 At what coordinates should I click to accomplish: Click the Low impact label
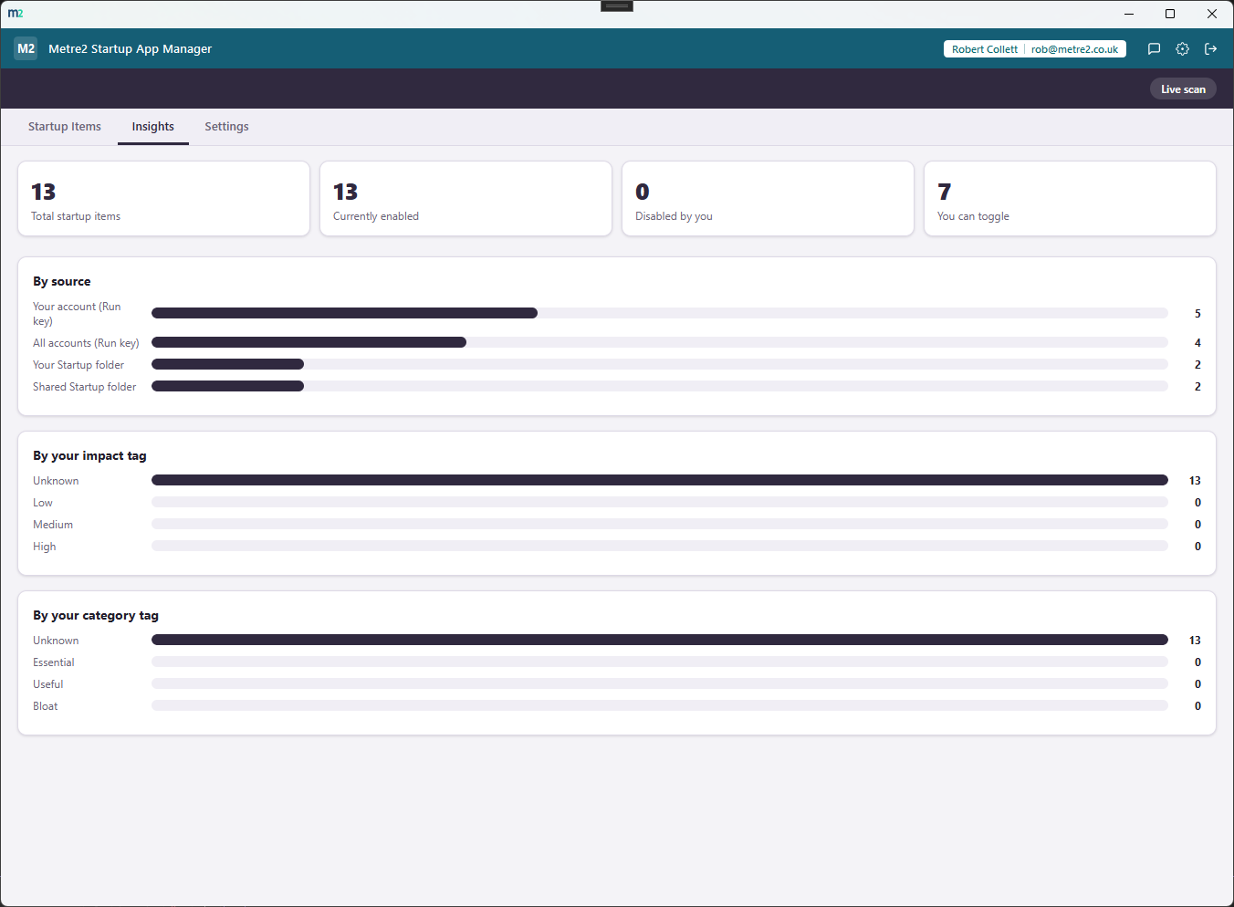click(x=43, y=503)
